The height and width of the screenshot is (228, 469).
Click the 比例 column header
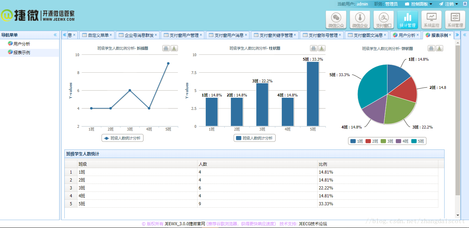378,164
